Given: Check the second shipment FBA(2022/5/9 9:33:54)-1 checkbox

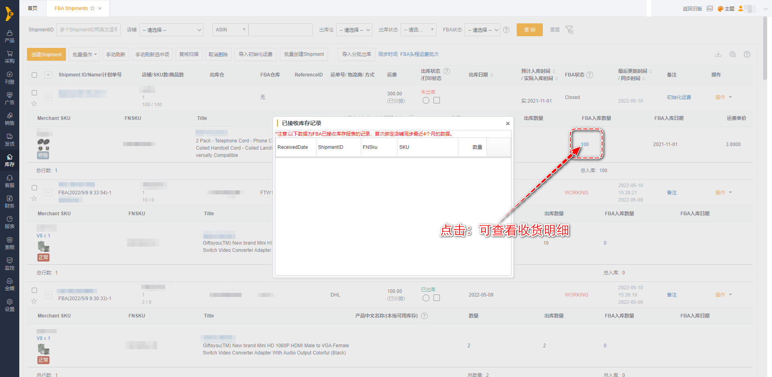Looking at the screenshot, I should tap(35, 188).
